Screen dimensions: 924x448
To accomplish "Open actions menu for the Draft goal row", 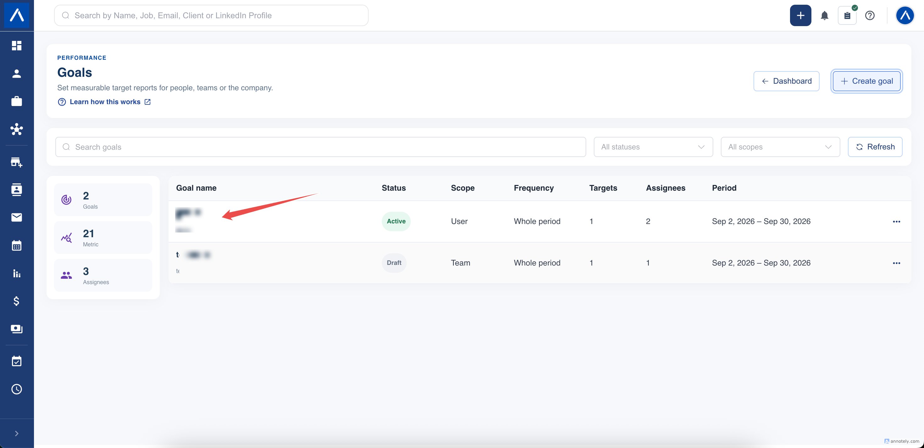I will click(896, 263).
